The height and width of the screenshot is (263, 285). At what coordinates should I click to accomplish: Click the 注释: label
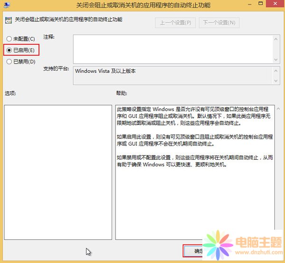tap(49, 37)
